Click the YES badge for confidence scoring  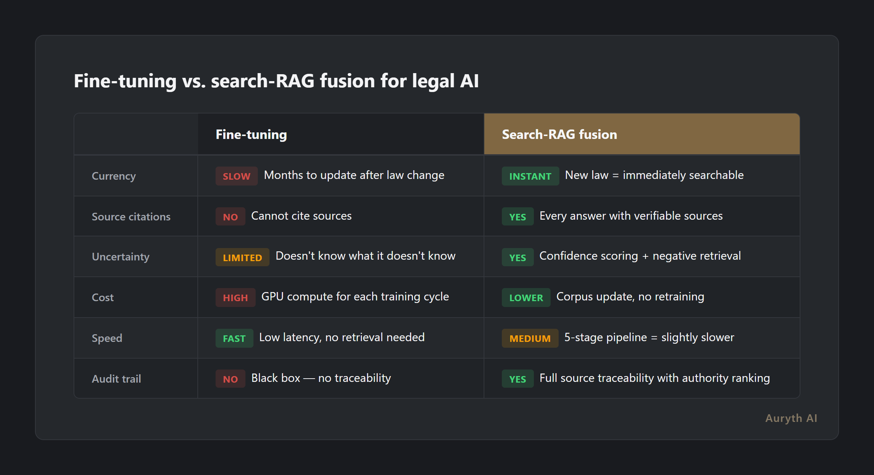(x=517, y=257)
